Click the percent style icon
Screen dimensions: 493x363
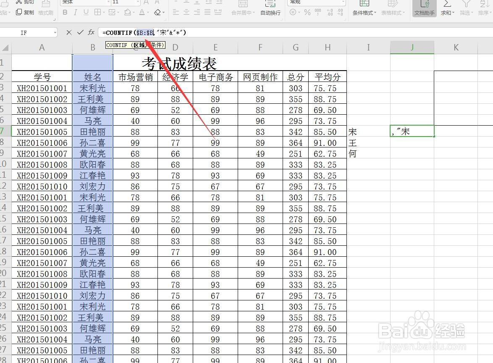307,13
